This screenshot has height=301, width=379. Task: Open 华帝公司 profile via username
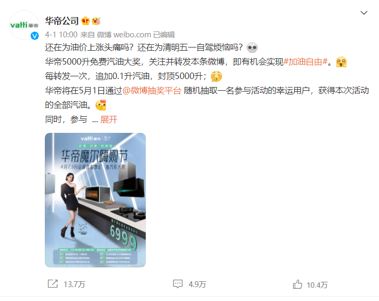click(62, 21)
